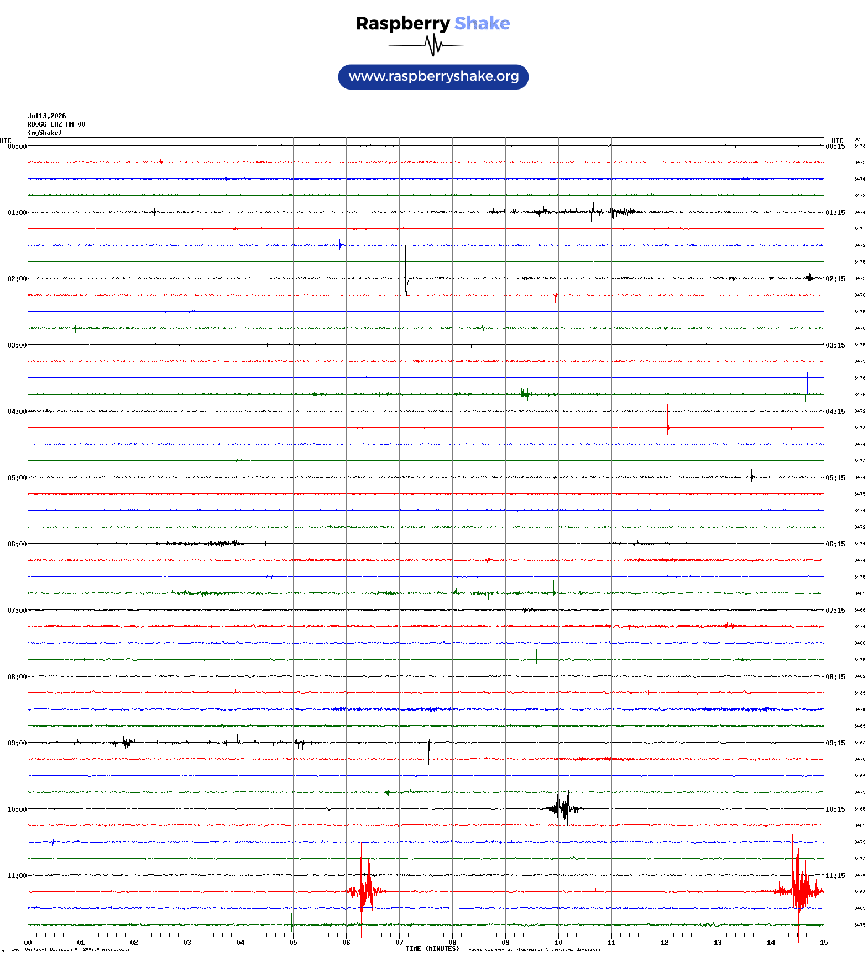
Task: Select the date text "Jul13,2026"
Action: coord(47,116)
